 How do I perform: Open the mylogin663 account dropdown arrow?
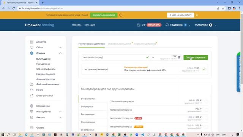[x=216, y=25]
